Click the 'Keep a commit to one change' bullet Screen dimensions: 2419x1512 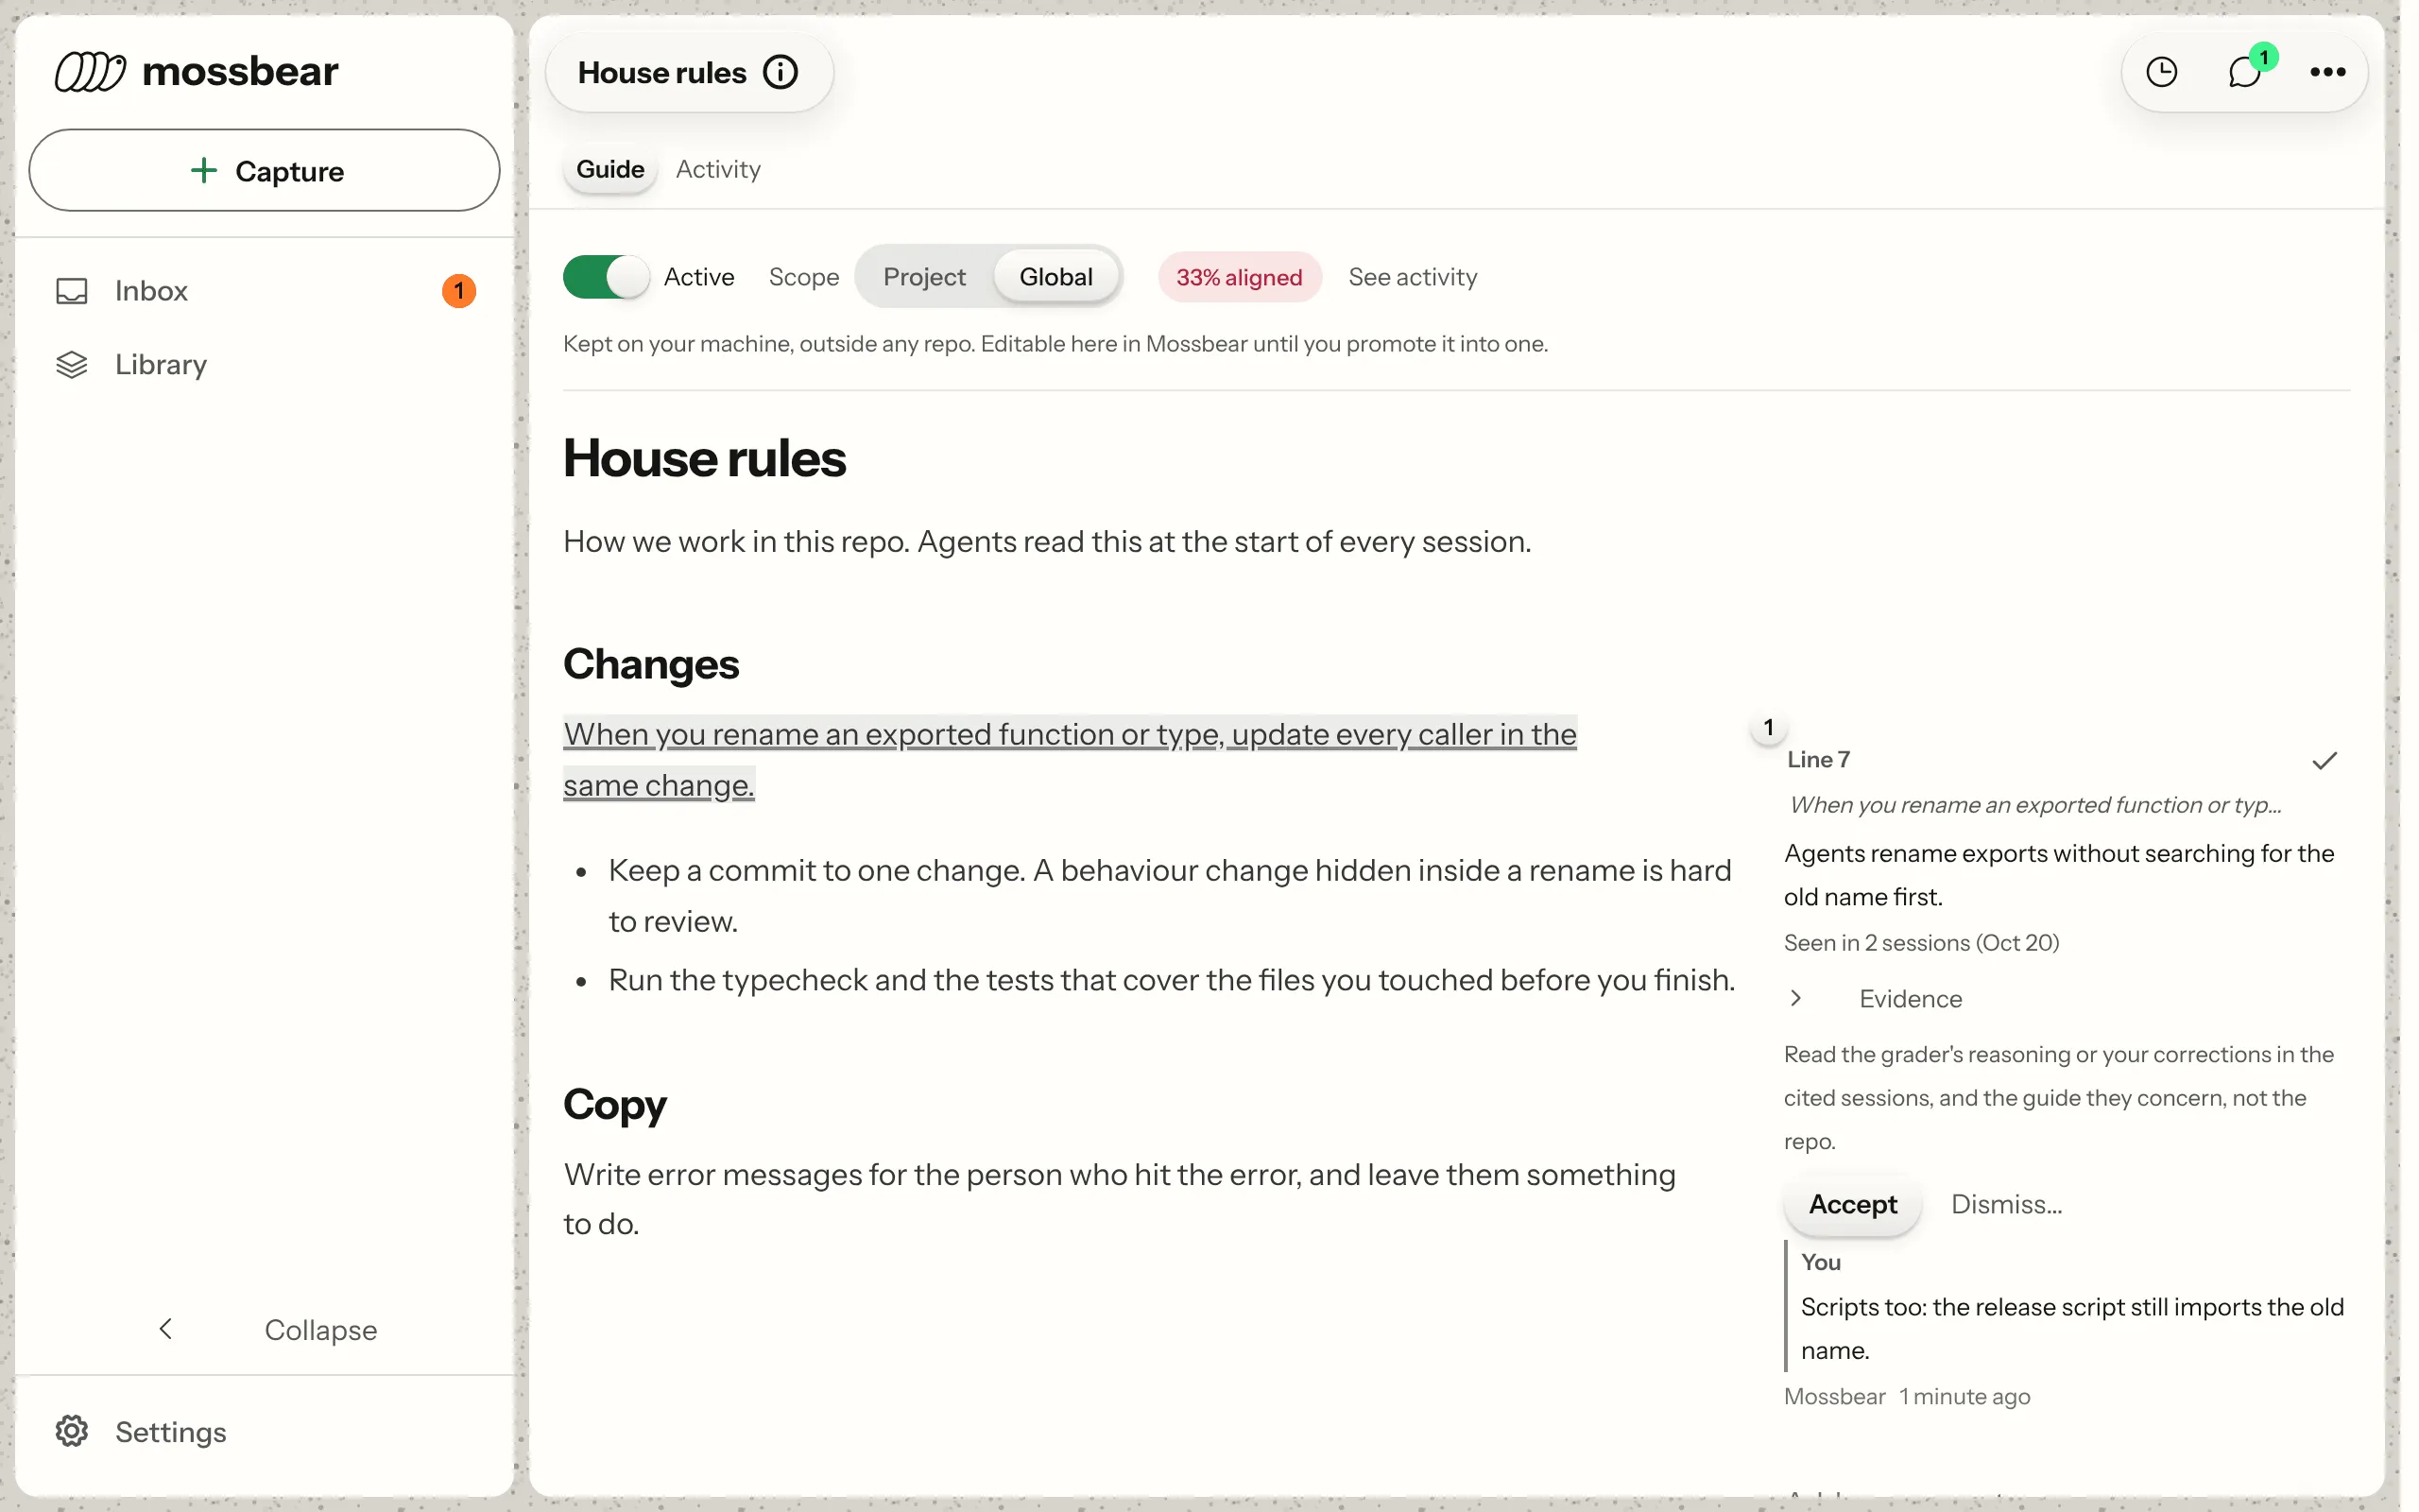1170,896
